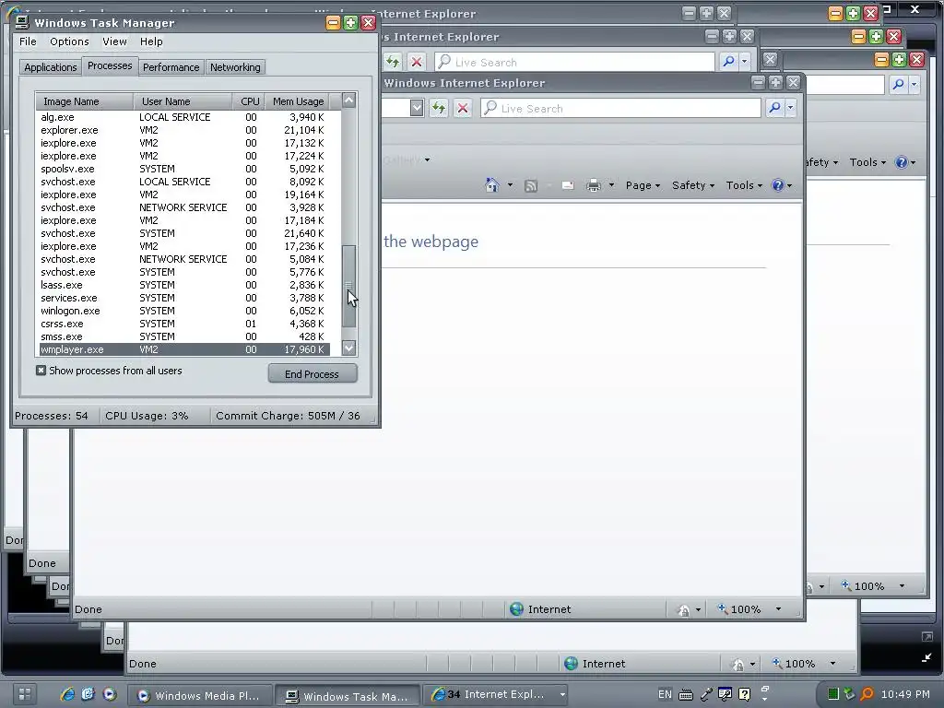
Task: Click Internet zone globe in front IE status bar
Action: pos(516,609)
